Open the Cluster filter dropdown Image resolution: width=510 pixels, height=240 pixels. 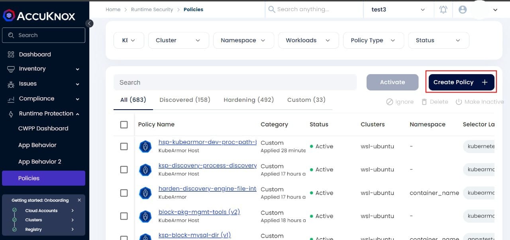coord(178,40)
